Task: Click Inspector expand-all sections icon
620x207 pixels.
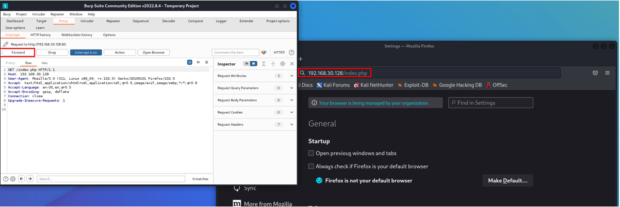Action: coord(264,64)
